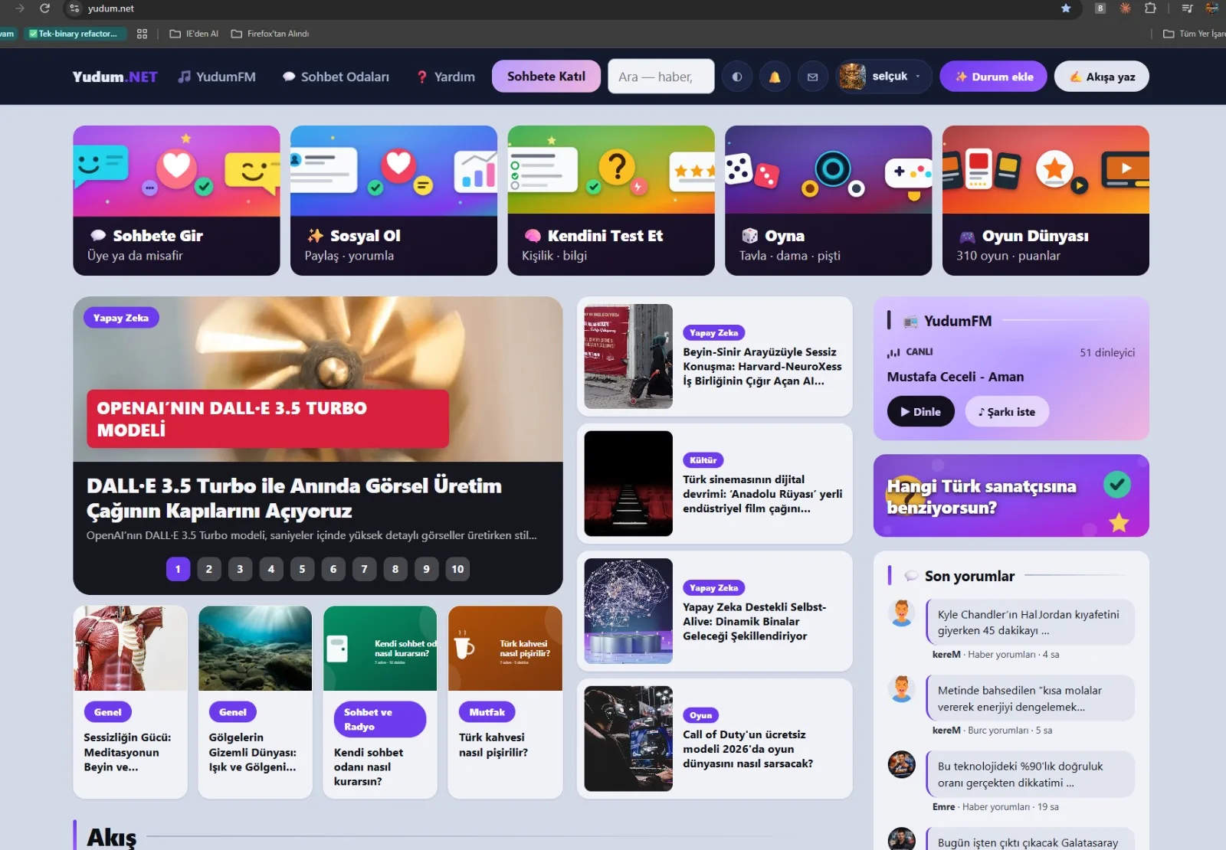Open the %90'lık doğruluk comment by Emre

1030,774
